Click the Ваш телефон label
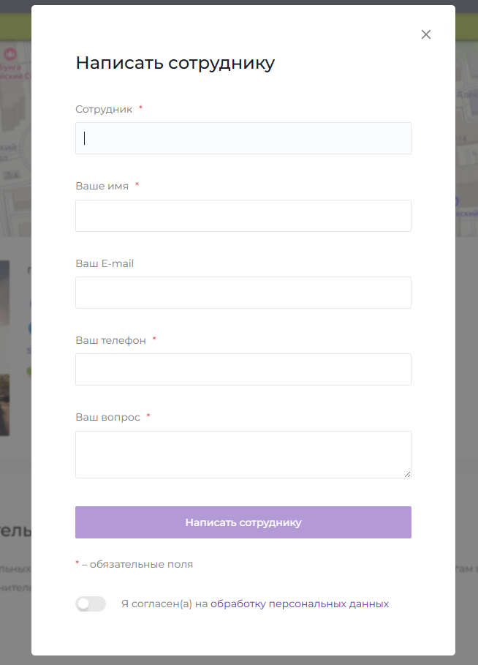 coord(110,340)
